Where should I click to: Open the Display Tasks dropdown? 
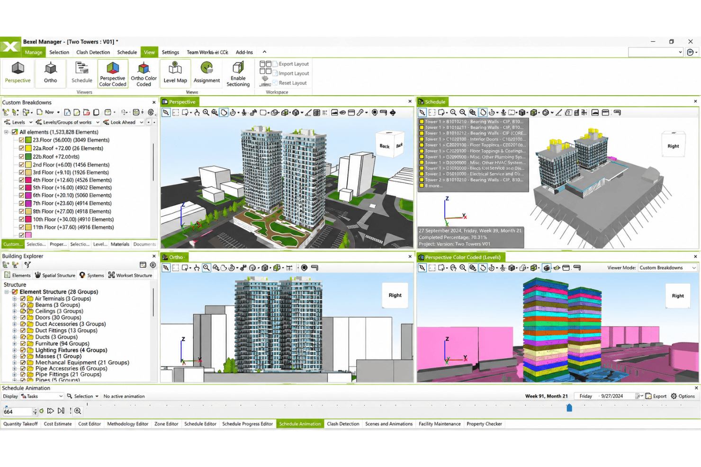42,396
